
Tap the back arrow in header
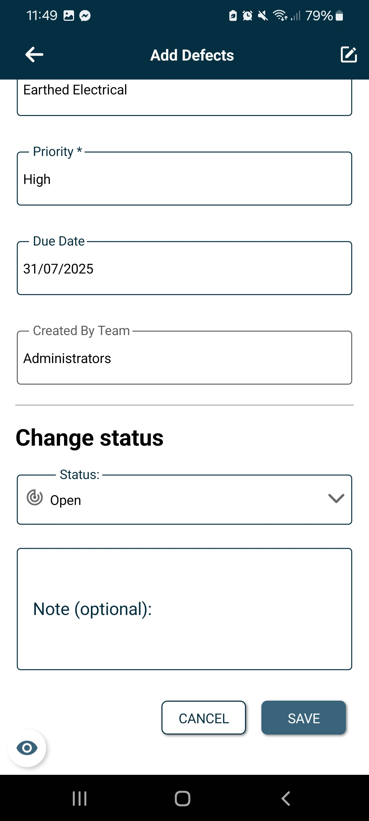click(34, 54)
